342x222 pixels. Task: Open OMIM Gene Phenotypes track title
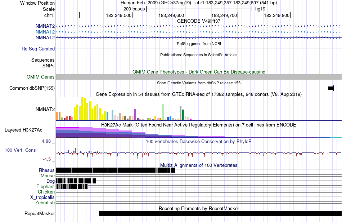(x=199, y=72)
